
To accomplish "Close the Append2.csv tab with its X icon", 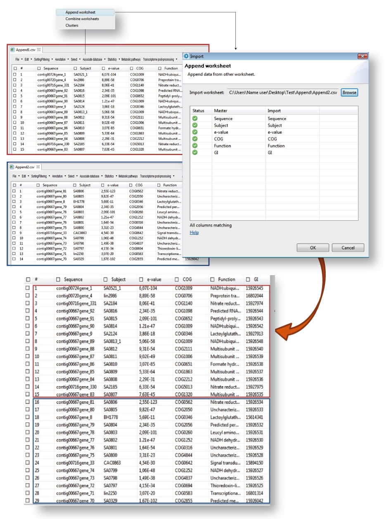I will [38, 167].
